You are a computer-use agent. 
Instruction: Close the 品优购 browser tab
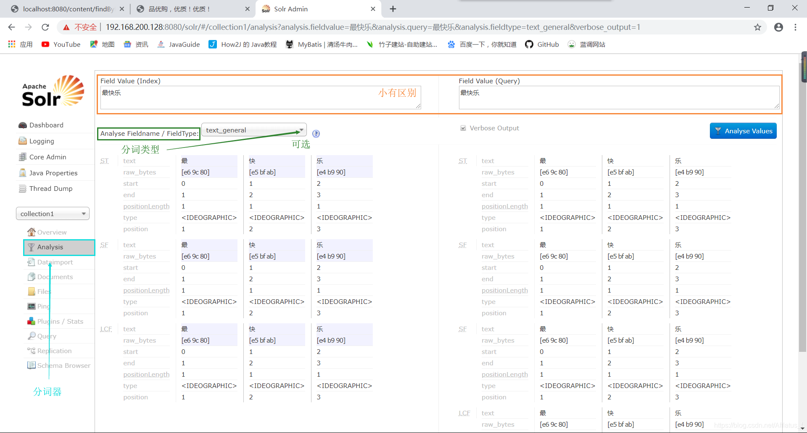(x=247, y=9)
